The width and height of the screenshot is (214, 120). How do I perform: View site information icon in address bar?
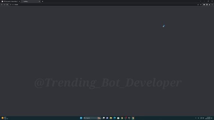10,5
